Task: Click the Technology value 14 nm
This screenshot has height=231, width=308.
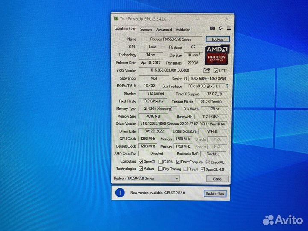Action: [x=151, y=55]
